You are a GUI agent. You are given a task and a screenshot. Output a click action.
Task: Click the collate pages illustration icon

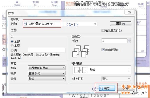81,51
